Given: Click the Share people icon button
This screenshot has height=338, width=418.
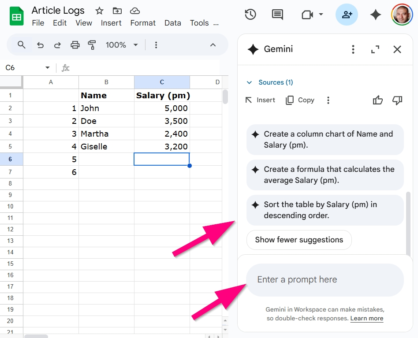Looking at the screenshot, I should (347, 15).
